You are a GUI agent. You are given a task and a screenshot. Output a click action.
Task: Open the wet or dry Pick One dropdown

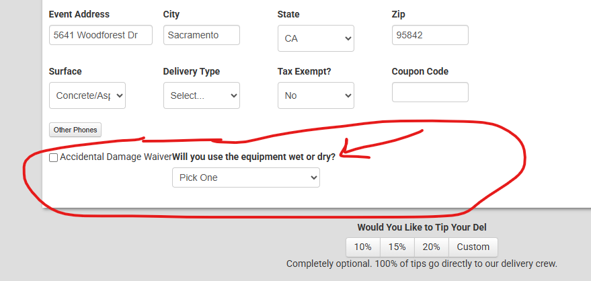click(246, 177)
